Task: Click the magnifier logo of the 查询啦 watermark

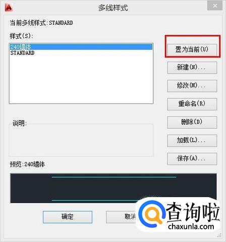Action: tap(152, 214)
